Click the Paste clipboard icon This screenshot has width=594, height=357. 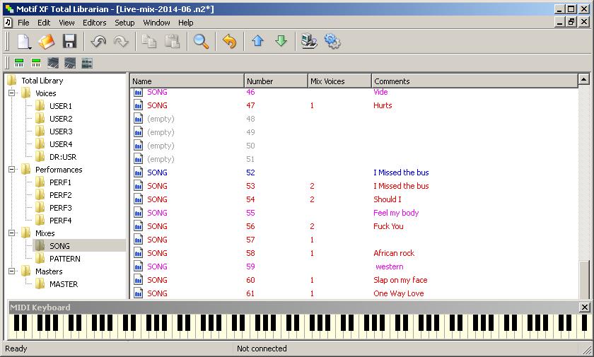tap(172, 41)
